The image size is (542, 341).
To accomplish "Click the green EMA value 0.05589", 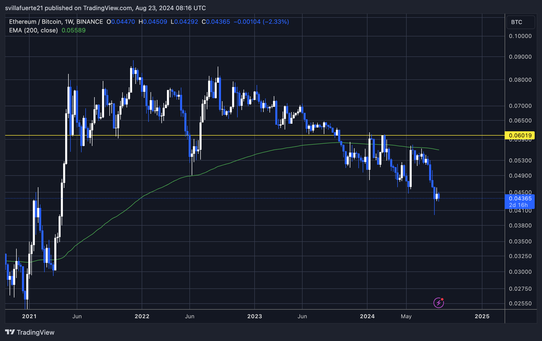I will pos(73,30).
